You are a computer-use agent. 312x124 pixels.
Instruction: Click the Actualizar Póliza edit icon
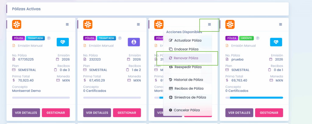click(171, 40)
